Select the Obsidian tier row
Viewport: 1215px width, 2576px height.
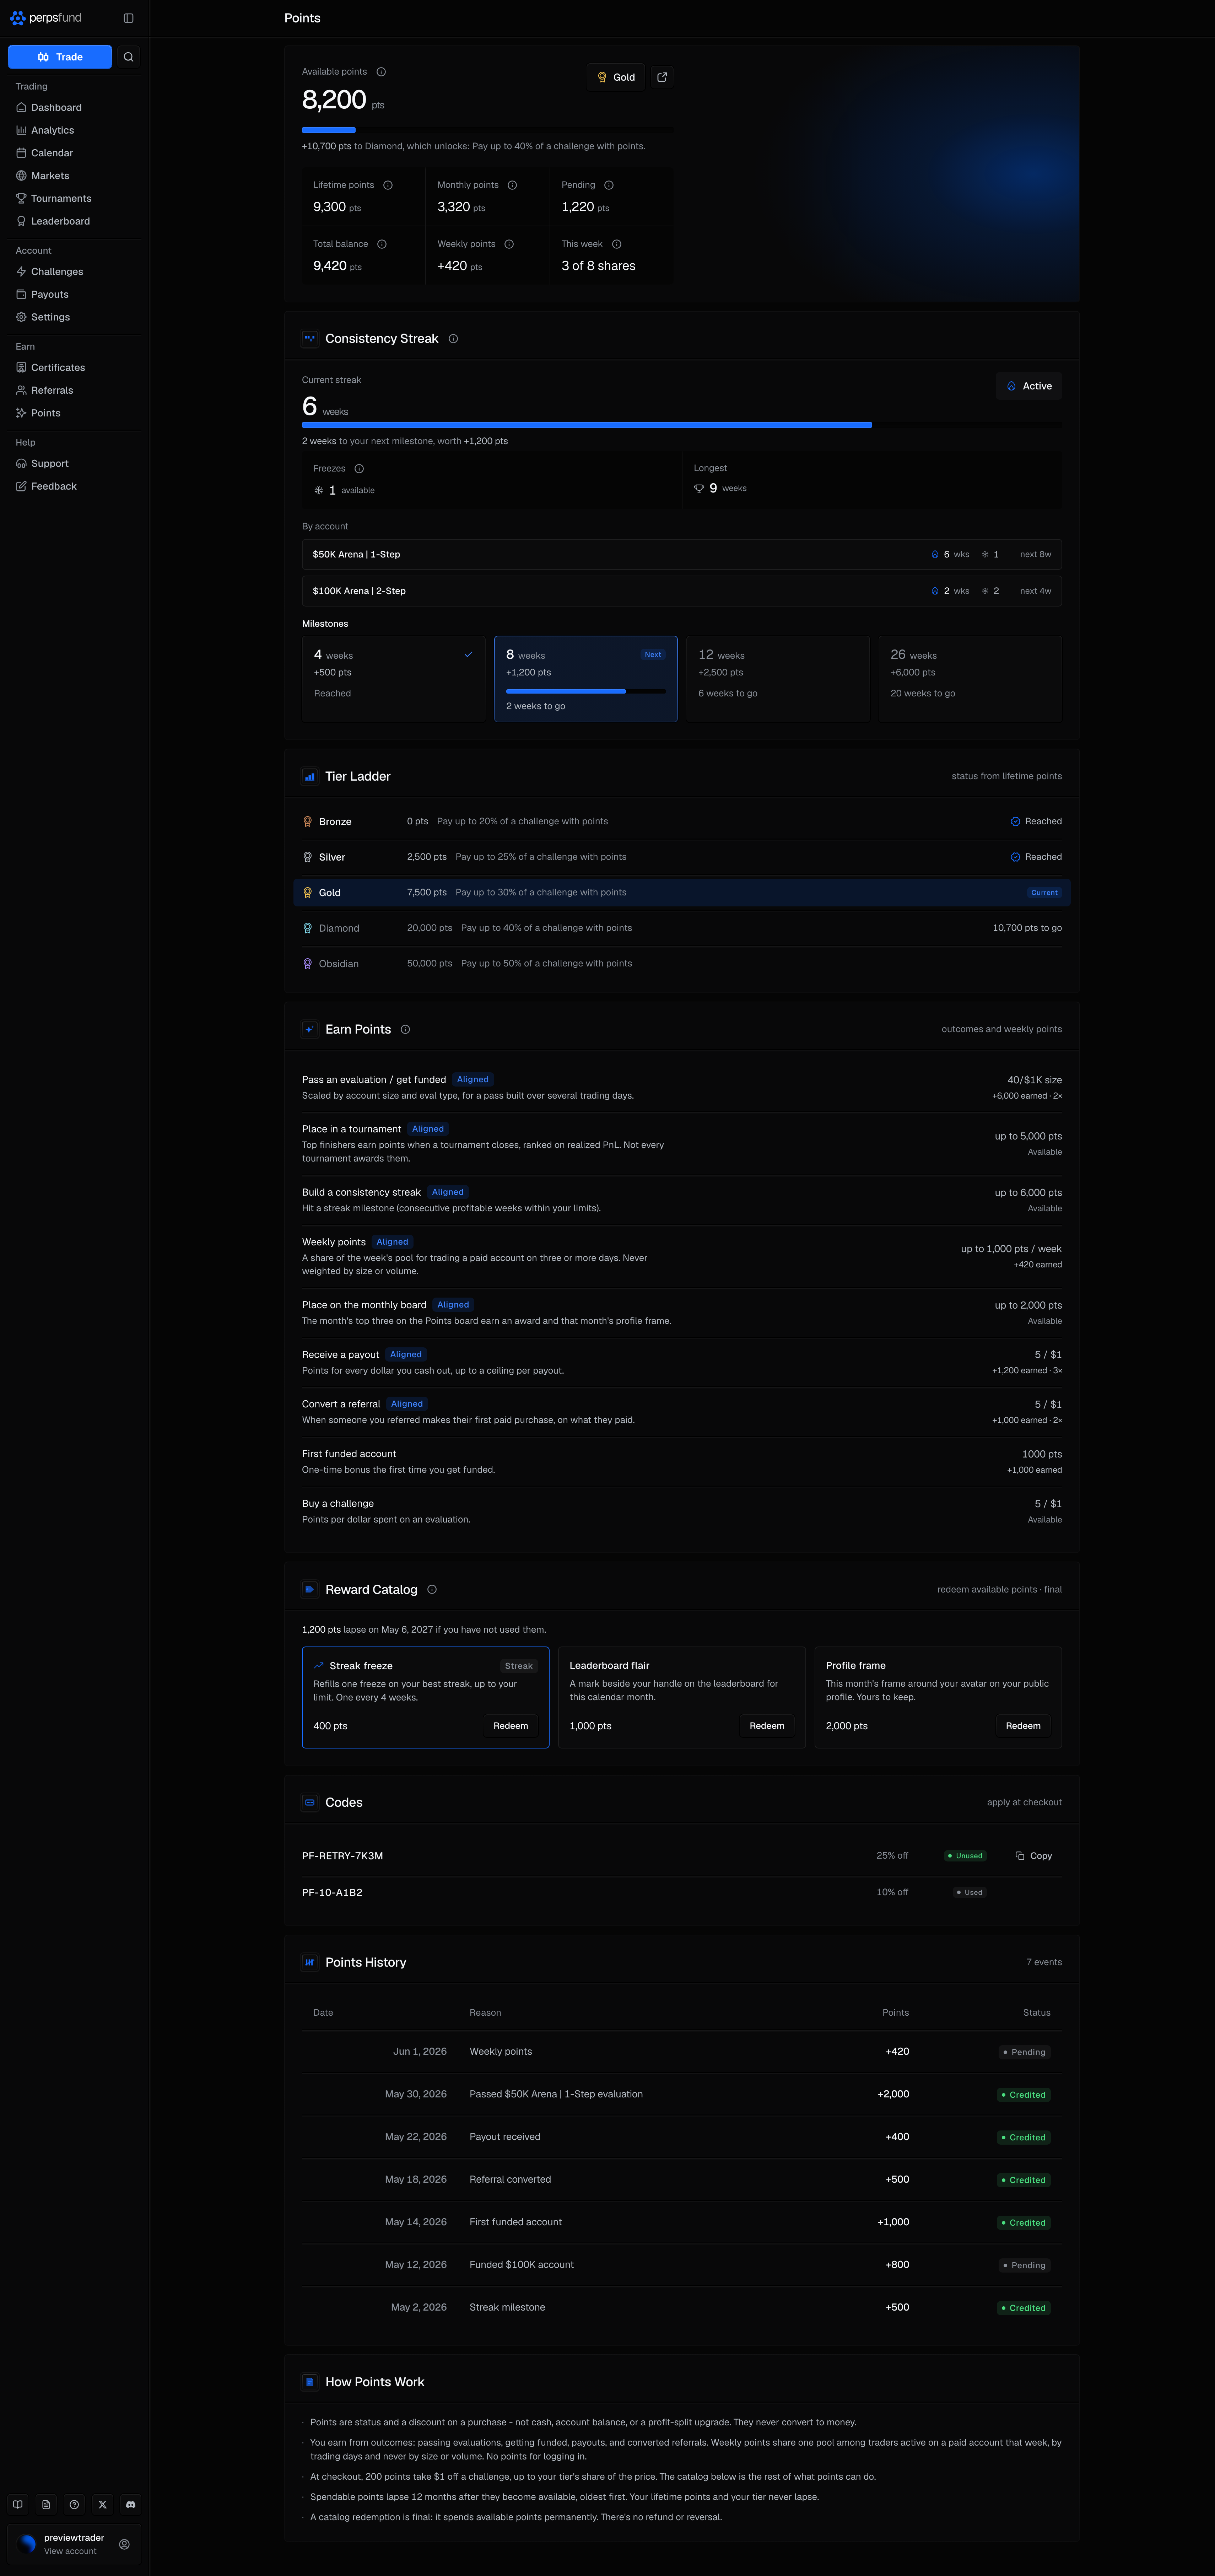(682, 964)
